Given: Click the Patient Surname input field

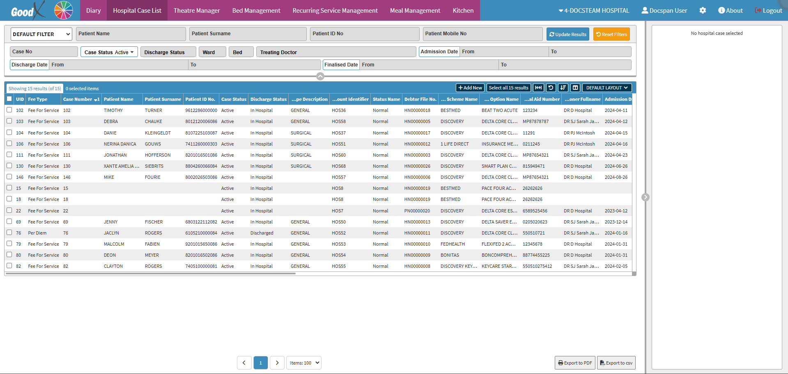Looking at the screenshot, I should 248,34.
